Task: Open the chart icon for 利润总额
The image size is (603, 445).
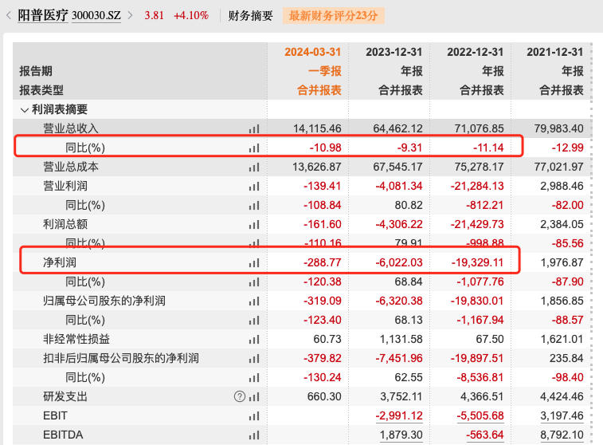Action: (x=254, y=224)
